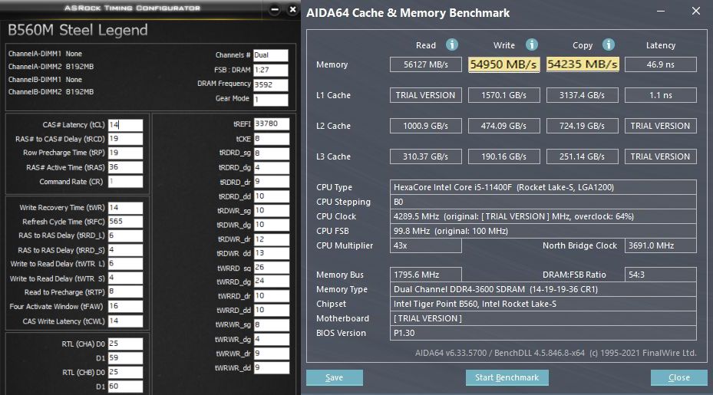Viewport: 713px width, 395px height.
Task: Click the Save button in AIDA64
Action: point(334,377)
